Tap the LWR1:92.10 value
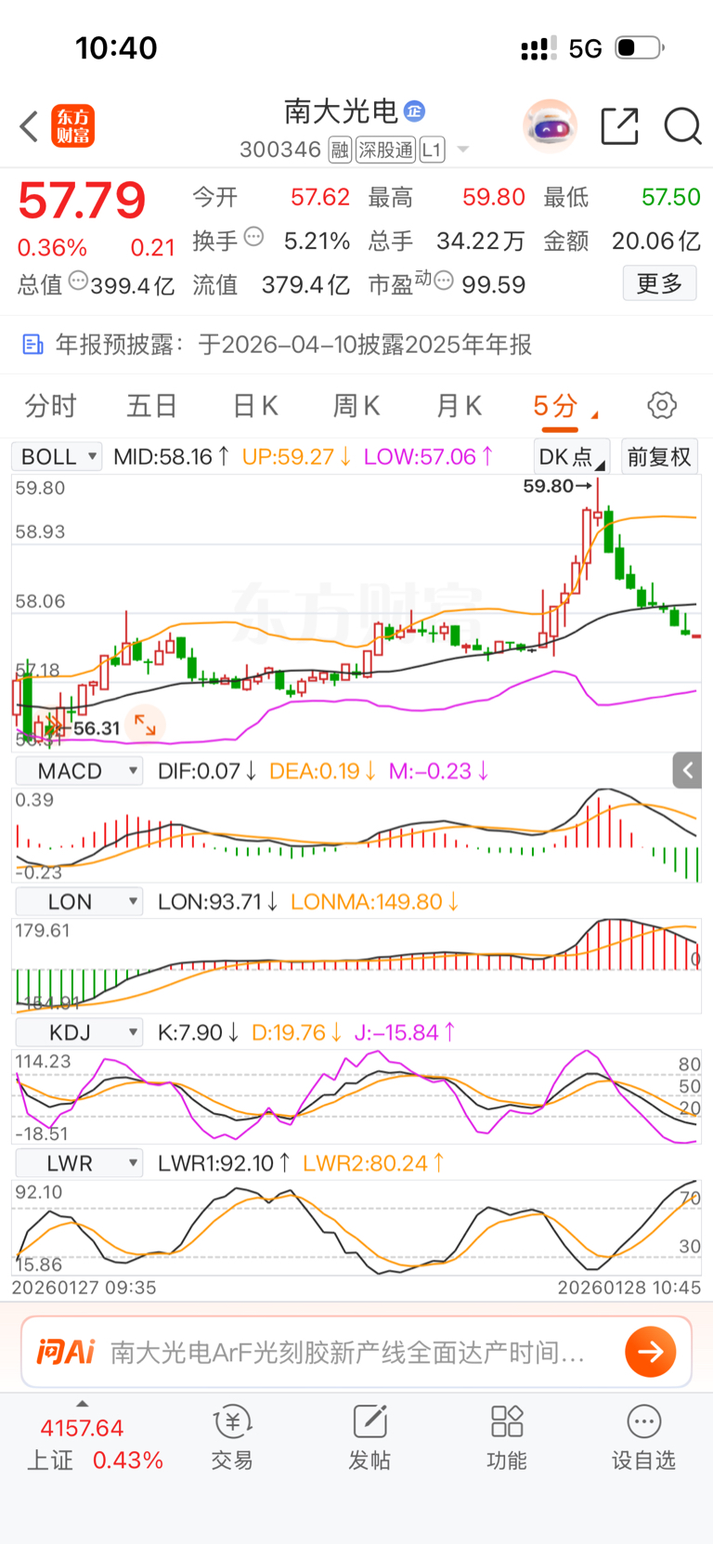The height and width of the screenshot is (1545, 713). click(224, 1164)
